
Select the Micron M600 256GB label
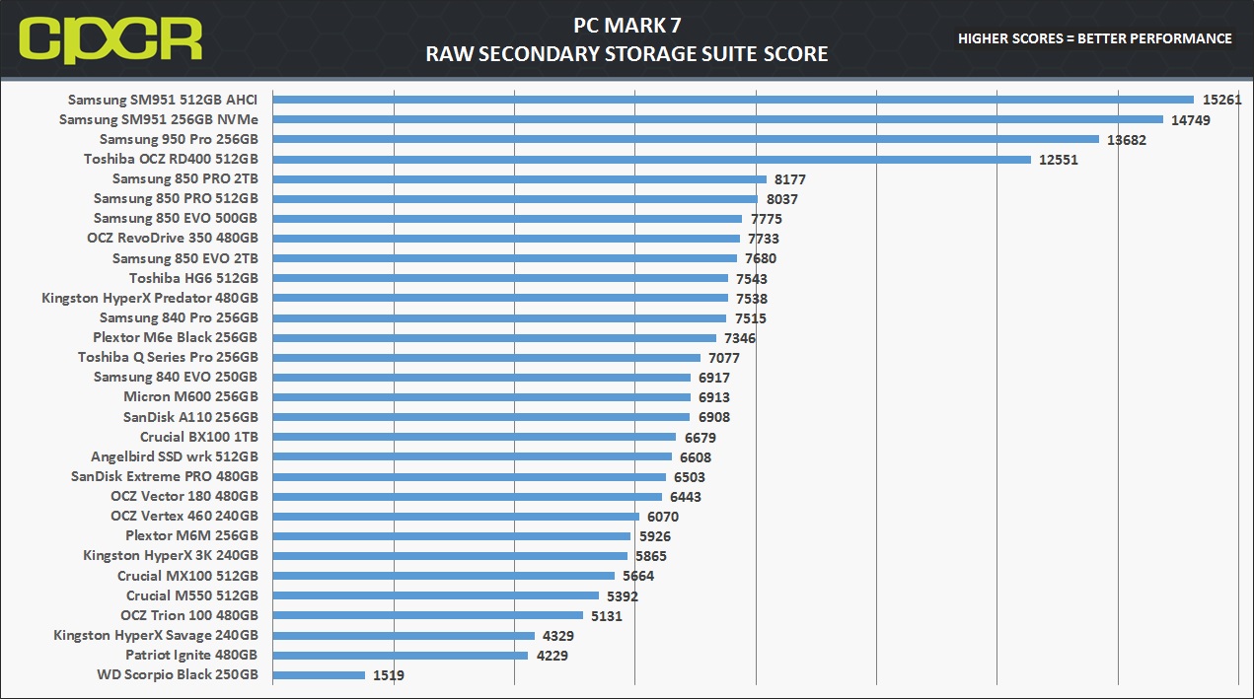coord(190,397)
